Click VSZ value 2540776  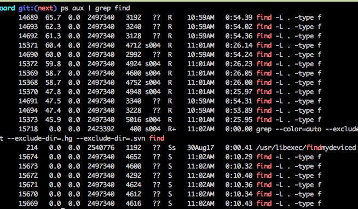(x=101, y=148)
